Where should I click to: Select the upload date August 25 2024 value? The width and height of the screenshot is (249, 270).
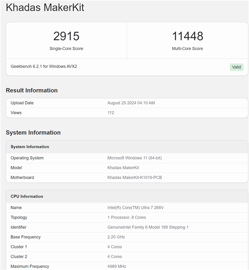pos(131,103)
